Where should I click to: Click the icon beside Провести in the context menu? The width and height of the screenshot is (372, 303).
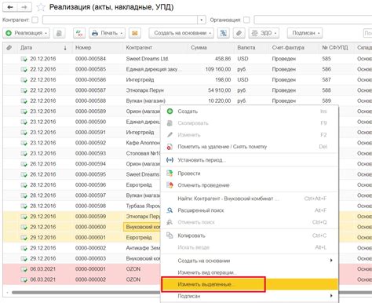170,173
